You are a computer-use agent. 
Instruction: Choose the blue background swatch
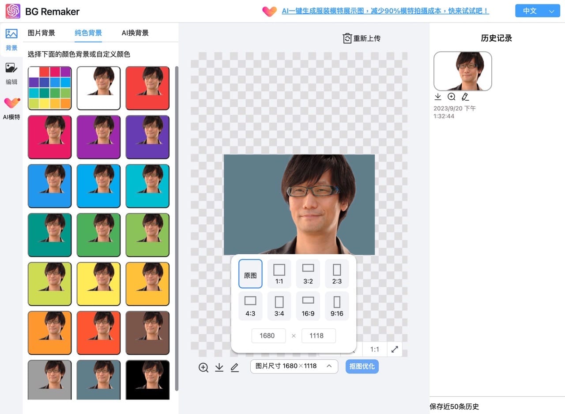coord(50,186)
